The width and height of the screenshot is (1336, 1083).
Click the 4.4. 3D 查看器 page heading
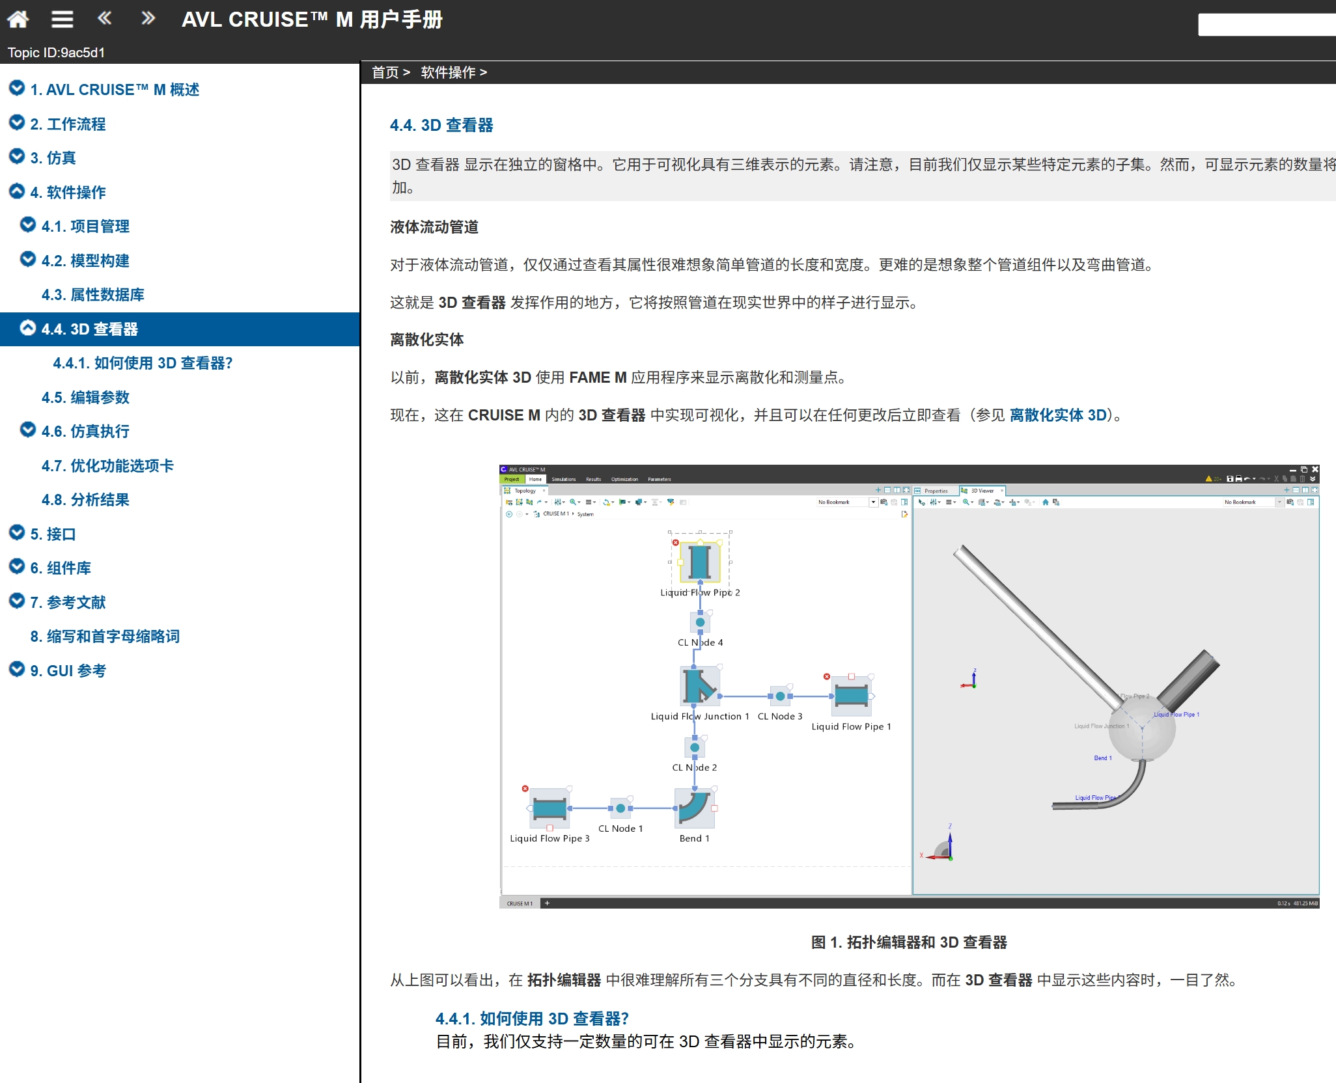(441, 125)
